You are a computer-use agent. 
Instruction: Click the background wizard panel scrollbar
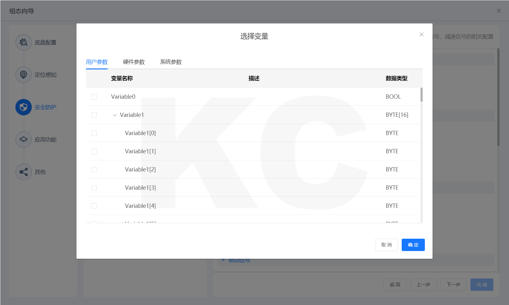coord(498,97)
